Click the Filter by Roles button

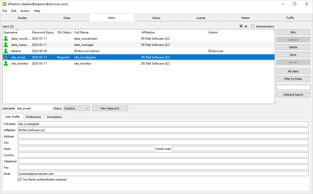(x=293, y=79)
